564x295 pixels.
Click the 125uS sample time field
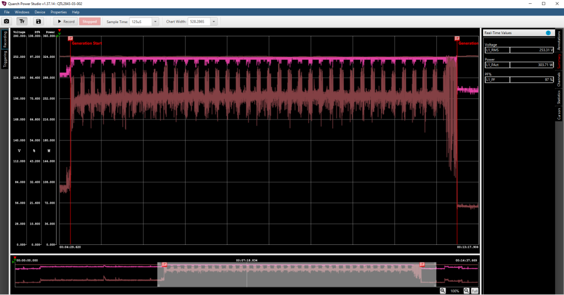tap(140, 21)
